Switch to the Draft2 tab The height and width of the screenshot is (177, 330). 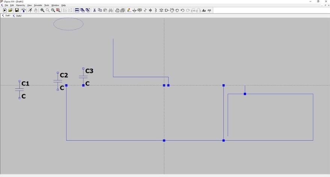[x=18, y=16]
